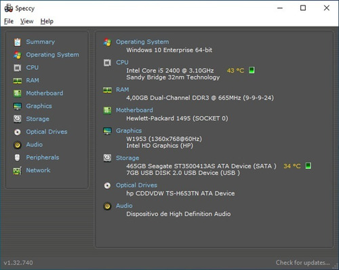Click the Operating System heading link in summary

point(142,42)
